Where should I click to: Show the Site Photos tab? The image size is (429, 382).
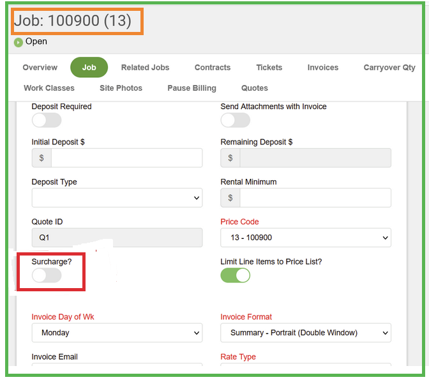tap(121, 88)
